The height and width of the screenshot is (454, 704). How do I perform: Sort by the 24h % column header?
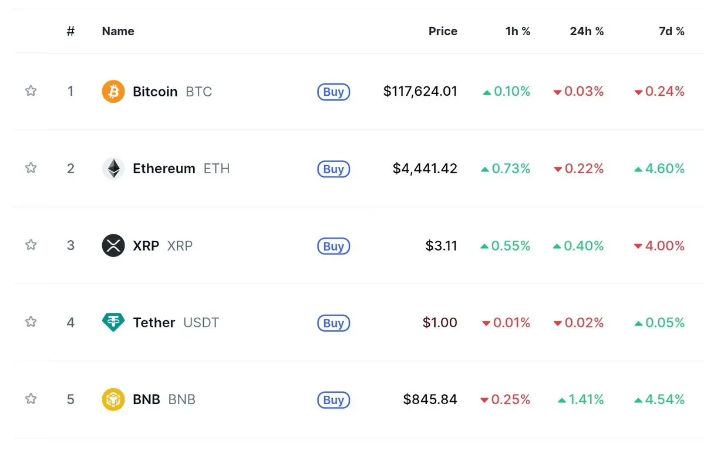click(x=587, y=31)
